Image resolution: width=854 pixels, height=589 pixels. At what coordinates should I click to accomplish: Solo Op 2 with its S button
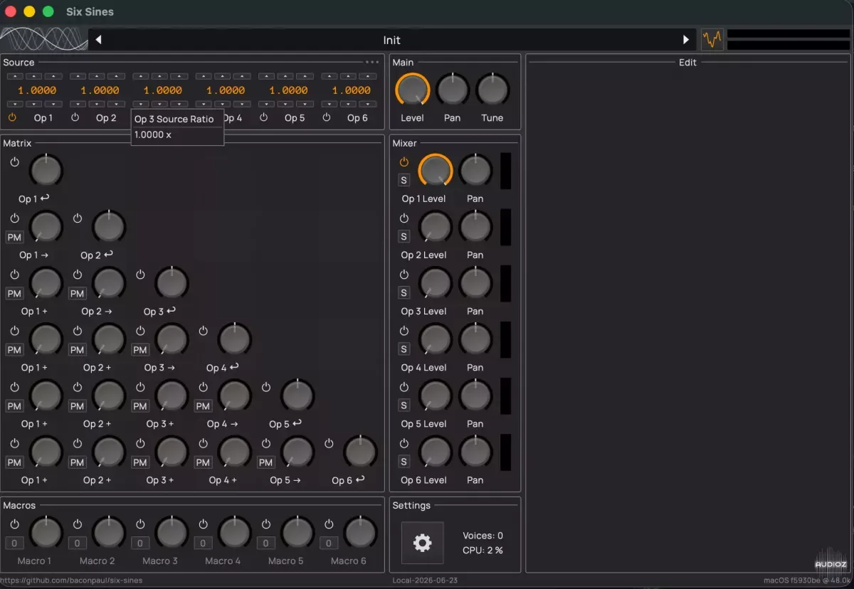[404, 236]
